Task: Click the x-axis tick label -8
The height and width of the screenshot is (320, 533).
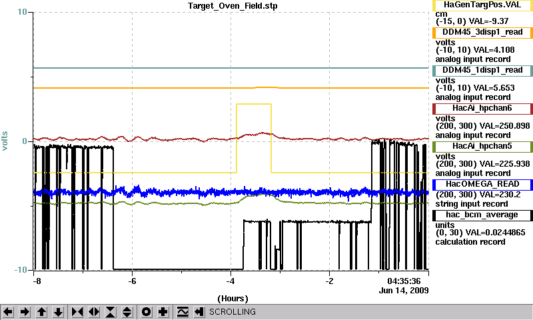Action: click(37, 281)
